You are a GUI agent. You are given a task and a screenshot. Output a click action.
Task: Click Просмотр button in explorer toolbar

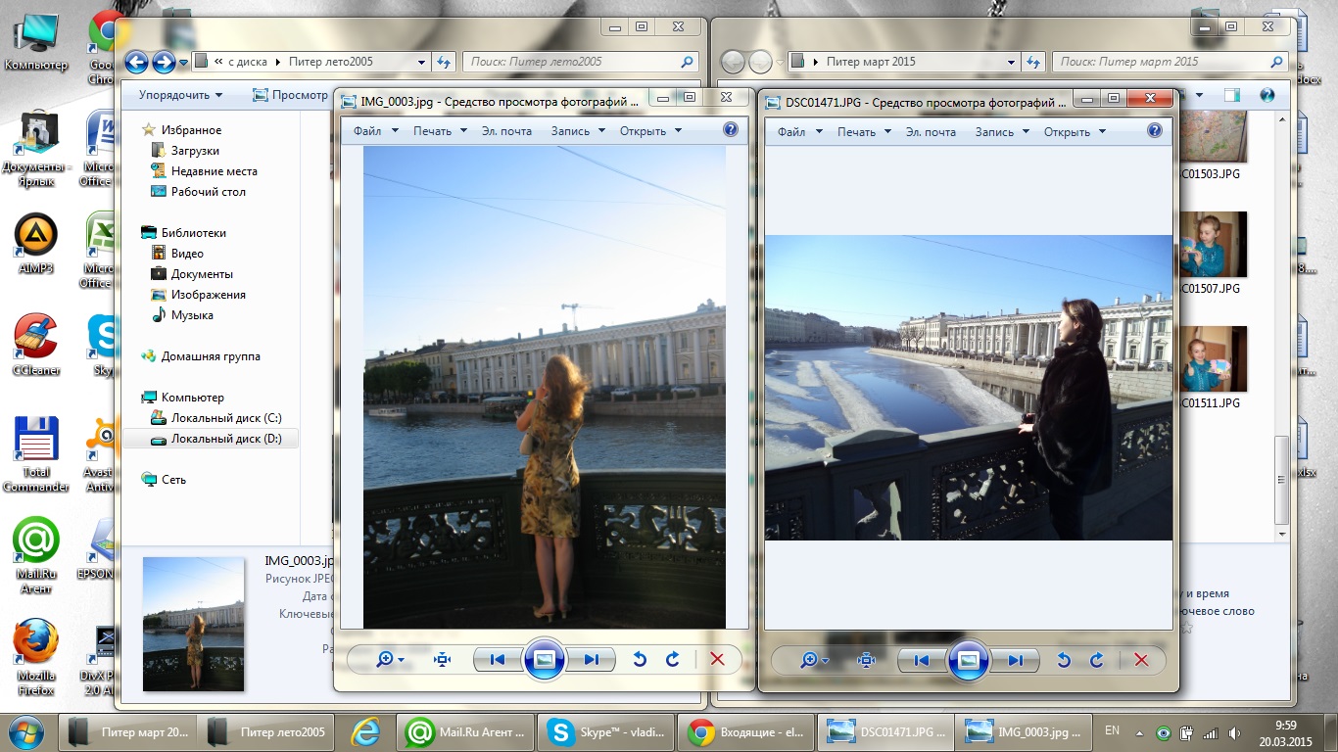click(290, 95)
